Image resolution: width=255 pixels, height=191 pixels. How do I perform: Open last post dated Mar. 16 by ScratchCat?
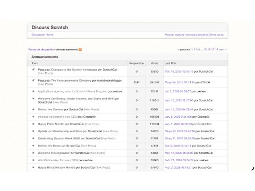[x=179, y=153]
